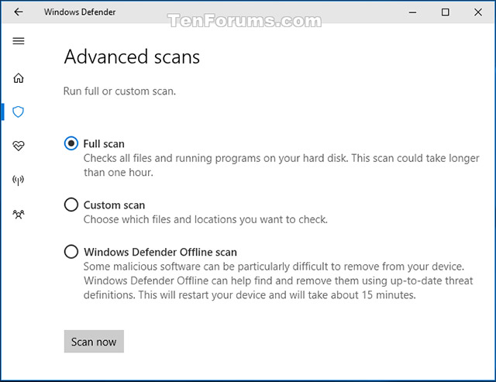496x382 pixels.
Task: Maximize the Windows Defender window
Action: pos(446,12)
